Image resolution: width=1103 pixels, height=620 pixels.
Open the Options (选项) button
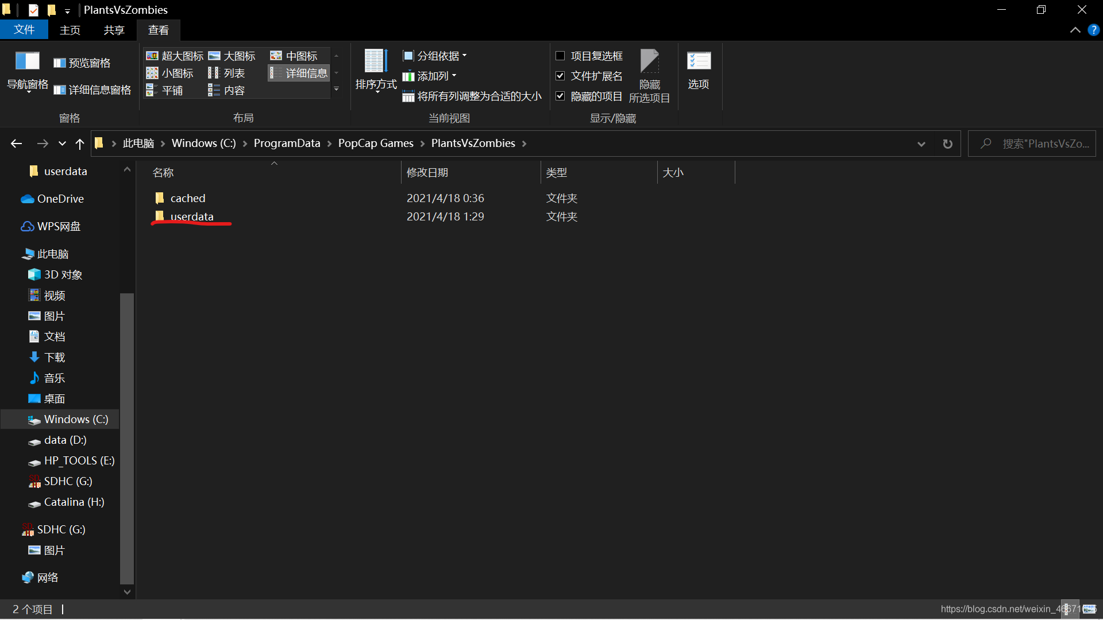pyautogui.click(x=698, y=70)
